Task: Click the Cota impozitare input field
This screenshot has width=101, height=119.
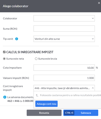Action: 64,68
